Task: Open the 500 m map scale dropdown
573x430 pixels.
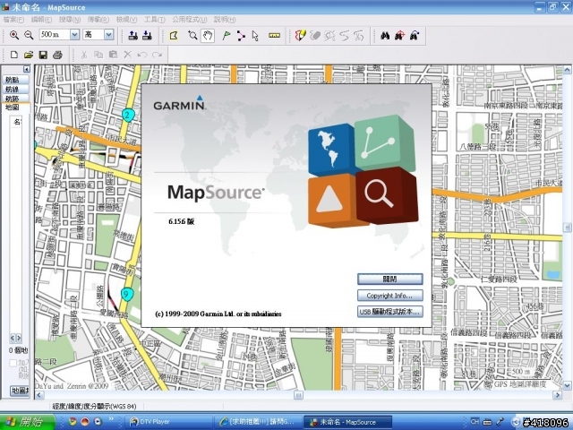Action: [x=74, y=35]
